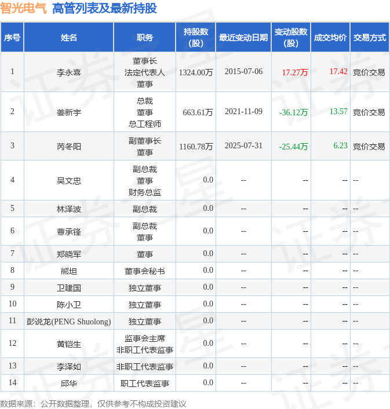Click the date 2021-11-09
Viewport: 390px width, 409px height.
(x=243, y=111)
